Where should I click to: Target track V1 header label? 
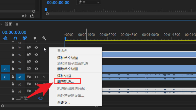point(20,69)
